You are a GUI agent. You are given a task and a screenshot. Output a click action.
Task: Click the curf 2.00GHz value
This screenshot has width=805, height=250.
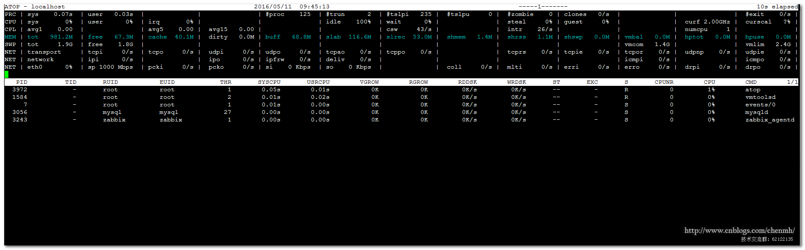tap(717, 22)
